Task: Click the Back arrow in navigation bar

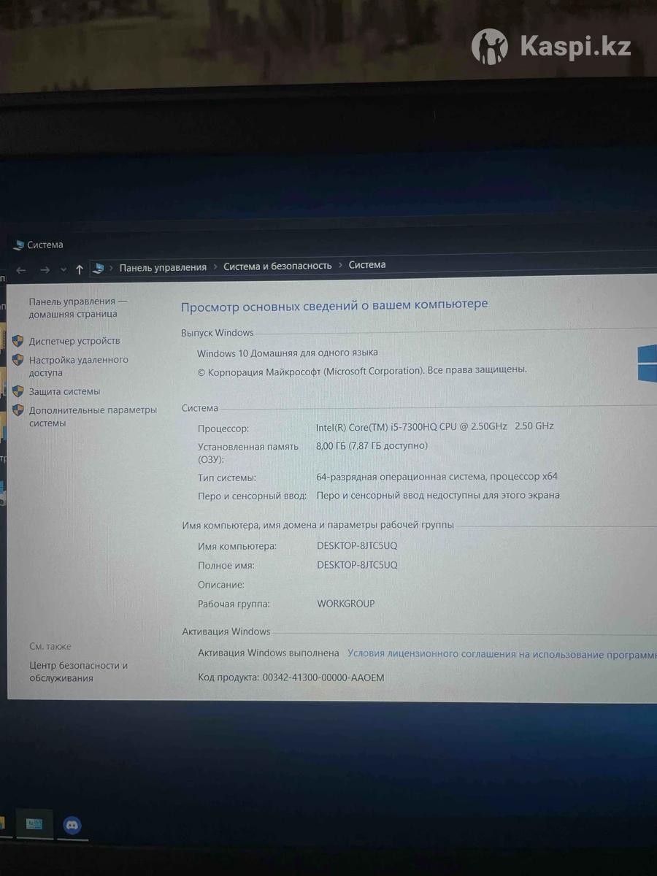Action: (21, 270)
